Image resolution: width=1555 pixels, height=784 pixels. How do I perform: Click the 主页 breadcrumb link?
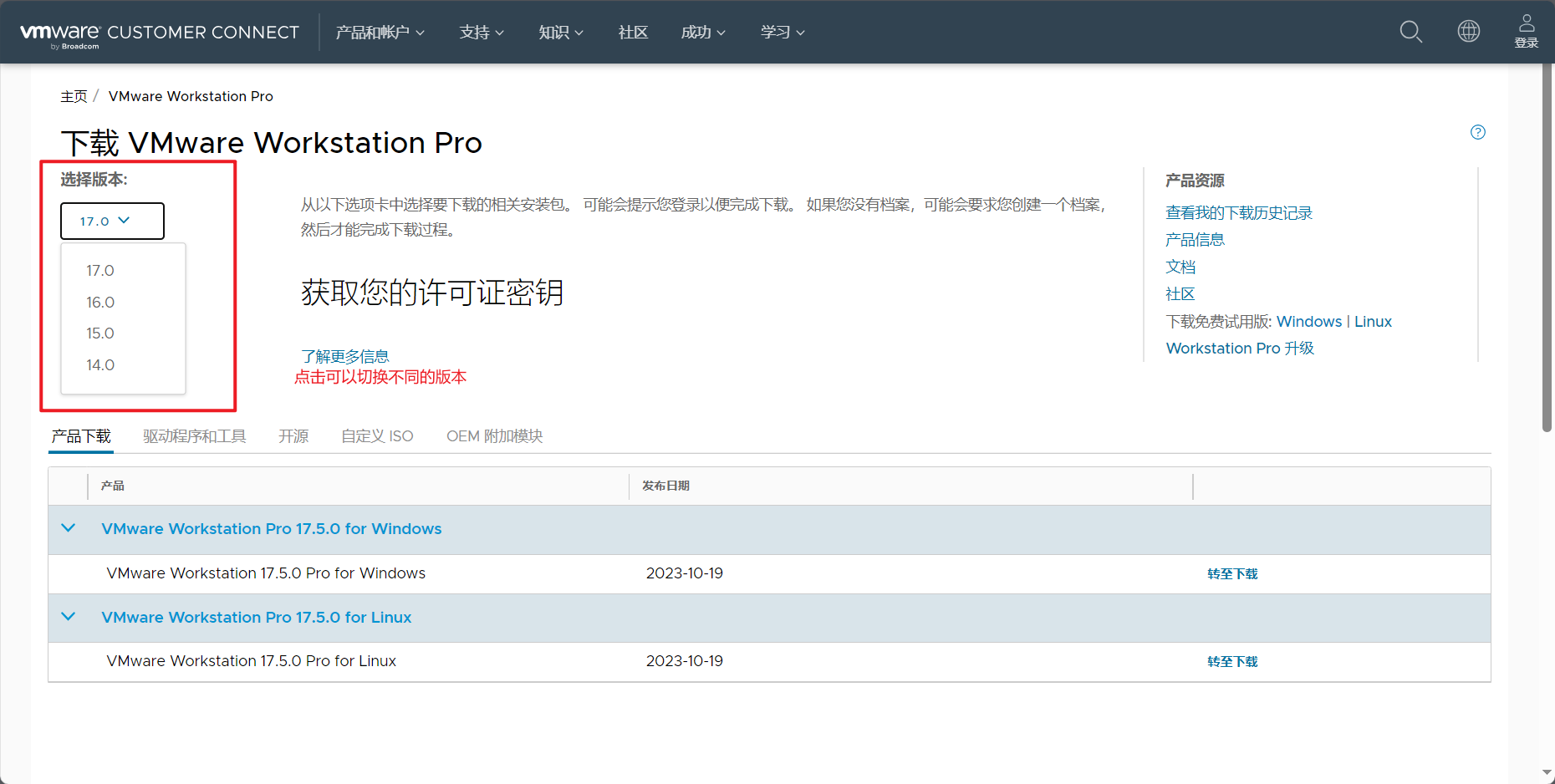(74, 96)
